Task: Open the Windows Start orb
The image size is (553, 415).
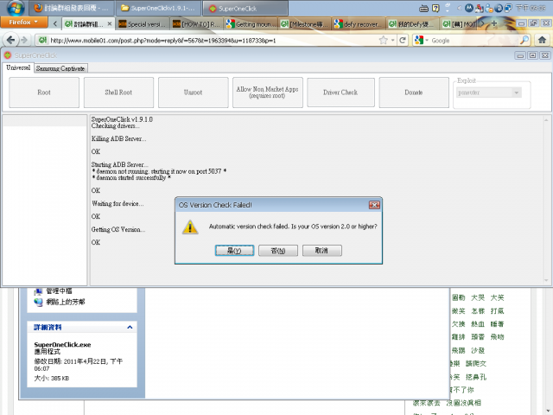Action: [15, 8]
